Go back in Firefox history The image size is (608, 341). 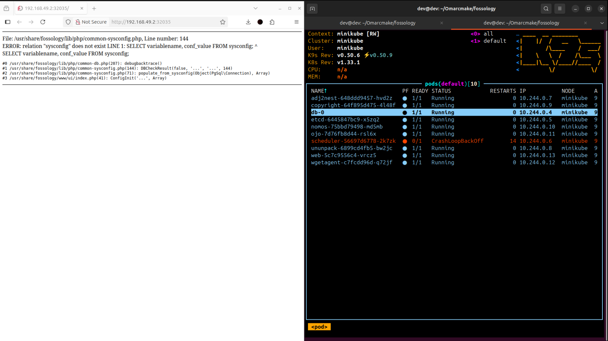click(20, 22)
